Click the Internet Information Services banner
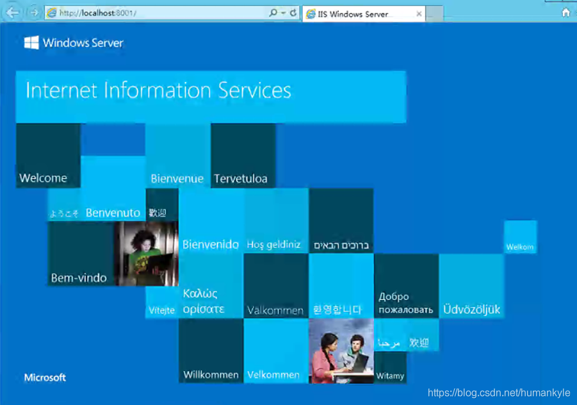 211,97
